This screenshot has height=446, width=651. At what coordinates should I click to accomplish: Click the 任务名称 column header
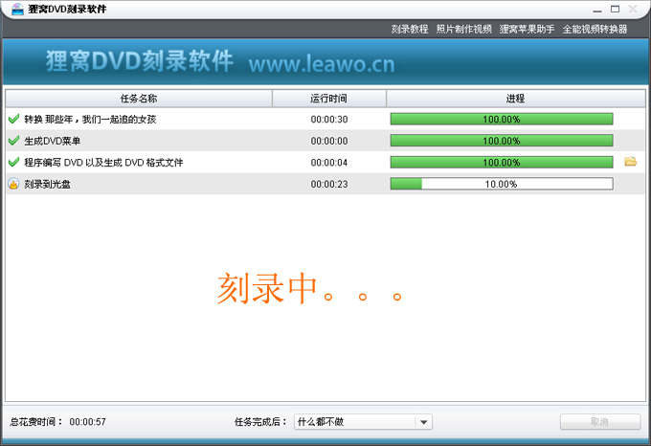(x=139, y=99)
